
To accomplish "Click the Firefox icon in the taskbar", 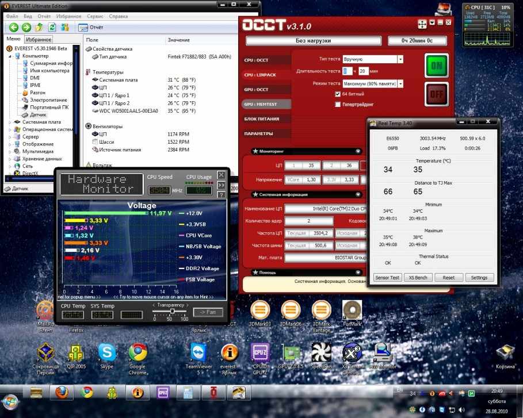I will (62, 392).
